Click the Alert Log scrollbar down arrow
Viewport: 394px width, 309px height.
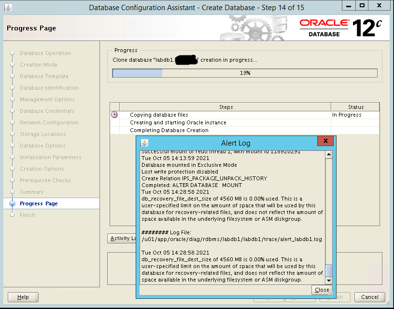tap(329, 280)
